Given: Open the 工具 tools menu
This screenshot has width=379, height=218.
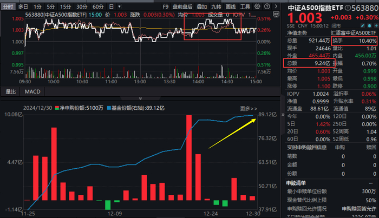Looking at the screenshot, I should [x=245, y=6].
